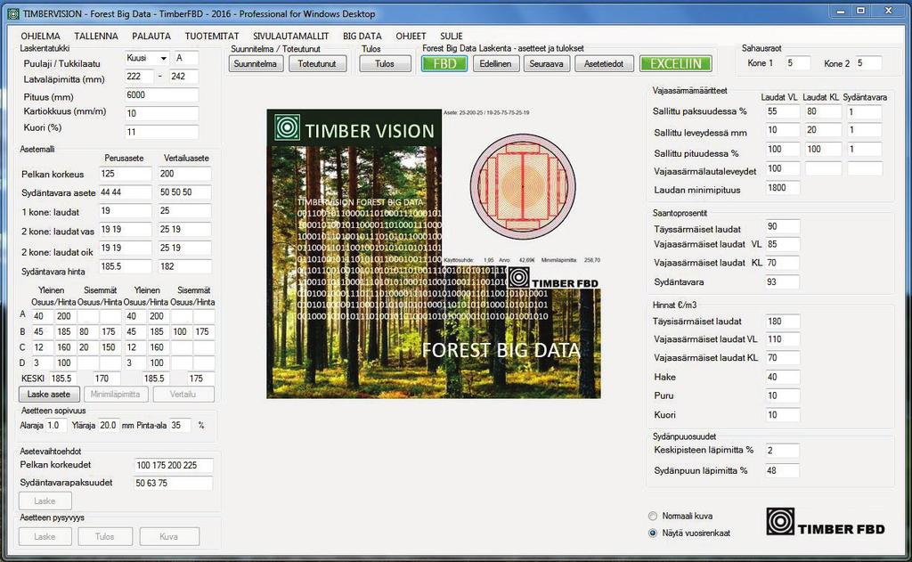
Task: Export with the green EXCELIIN button
Action: pos(676,64)
